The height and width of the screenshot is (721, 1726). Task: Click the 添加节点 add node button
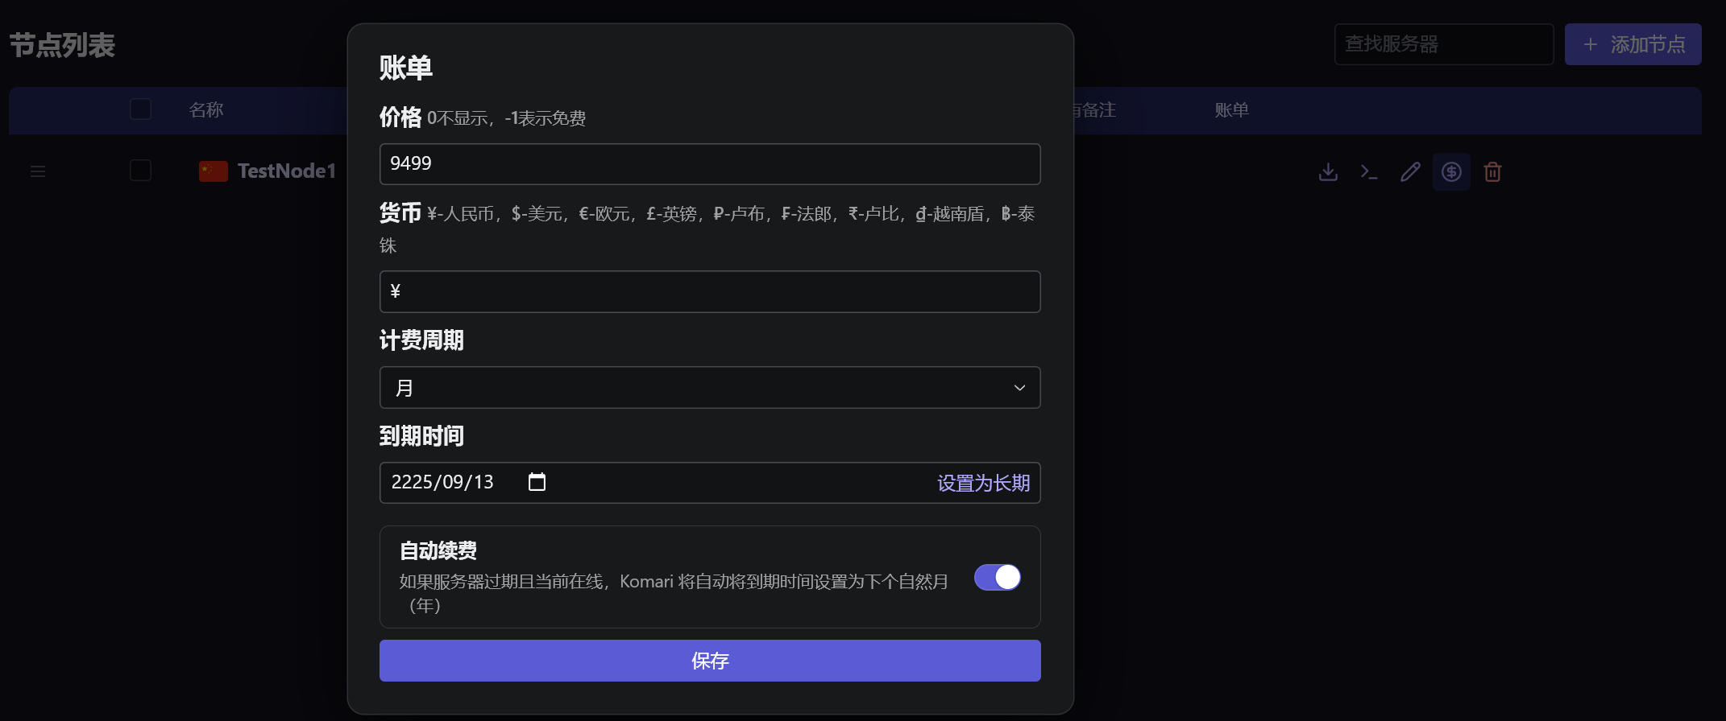click(x=1633, y=44)
